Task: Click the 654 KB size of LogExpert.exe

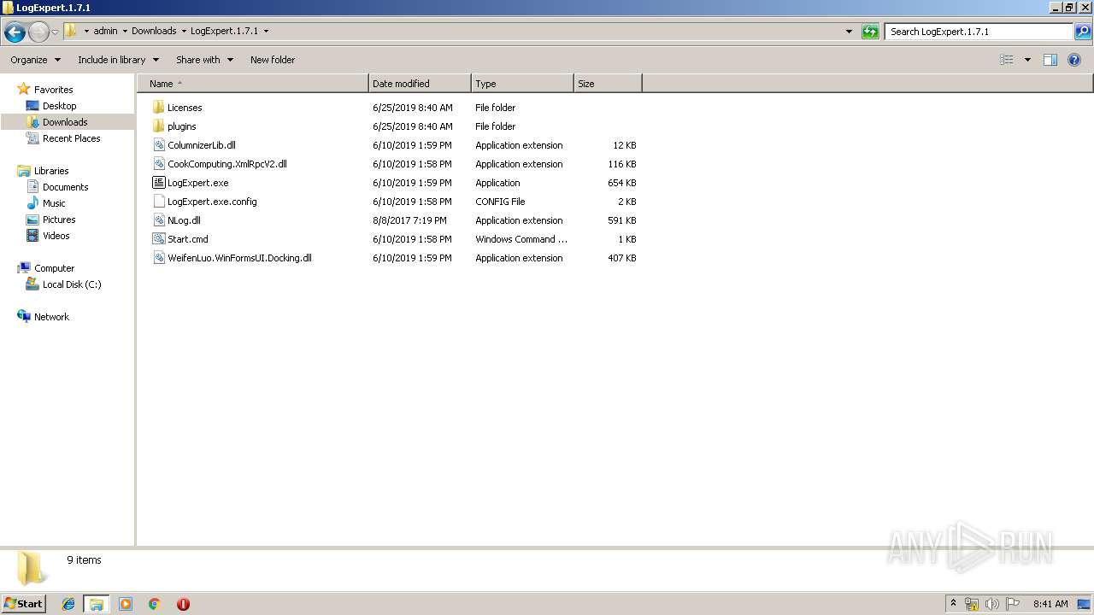Action: pyautogui.click(x=621, y=183)
